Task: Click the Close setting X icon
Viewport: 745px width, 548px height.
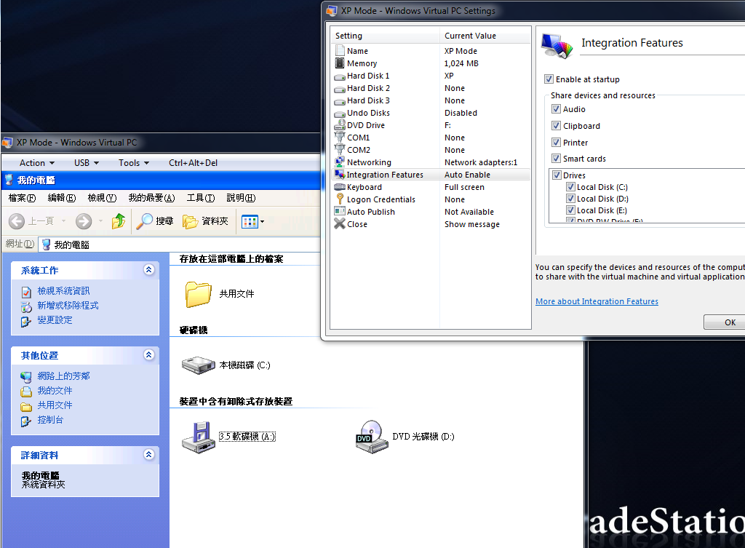Action: [340, 223]
